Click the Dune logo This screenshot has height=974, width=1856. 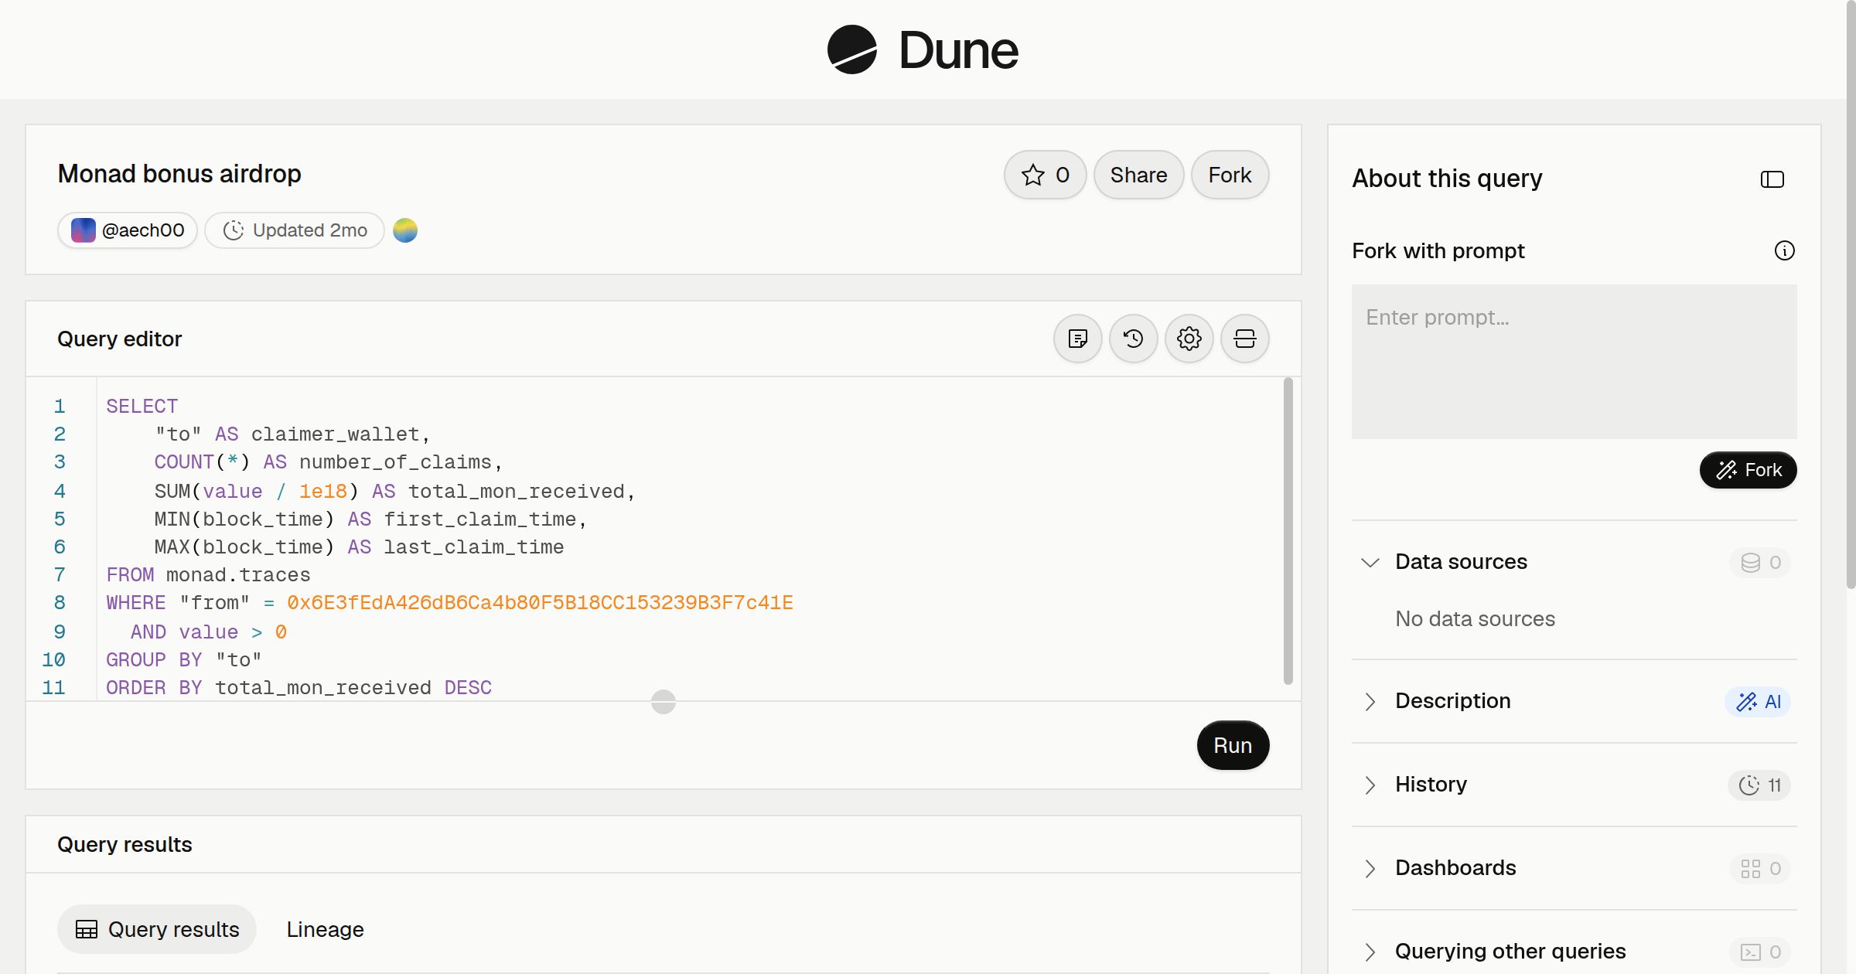(x=923, y=49)
